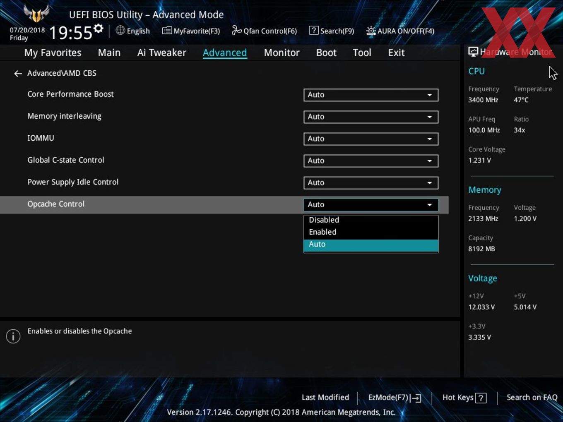The image size is (563, 422).
Task: Expand Core Performance Boost dropdown
Action: tap(371, 95)
